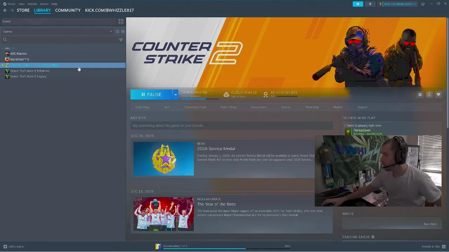Create a New Note
449x252 pixels.
point(430,224)
